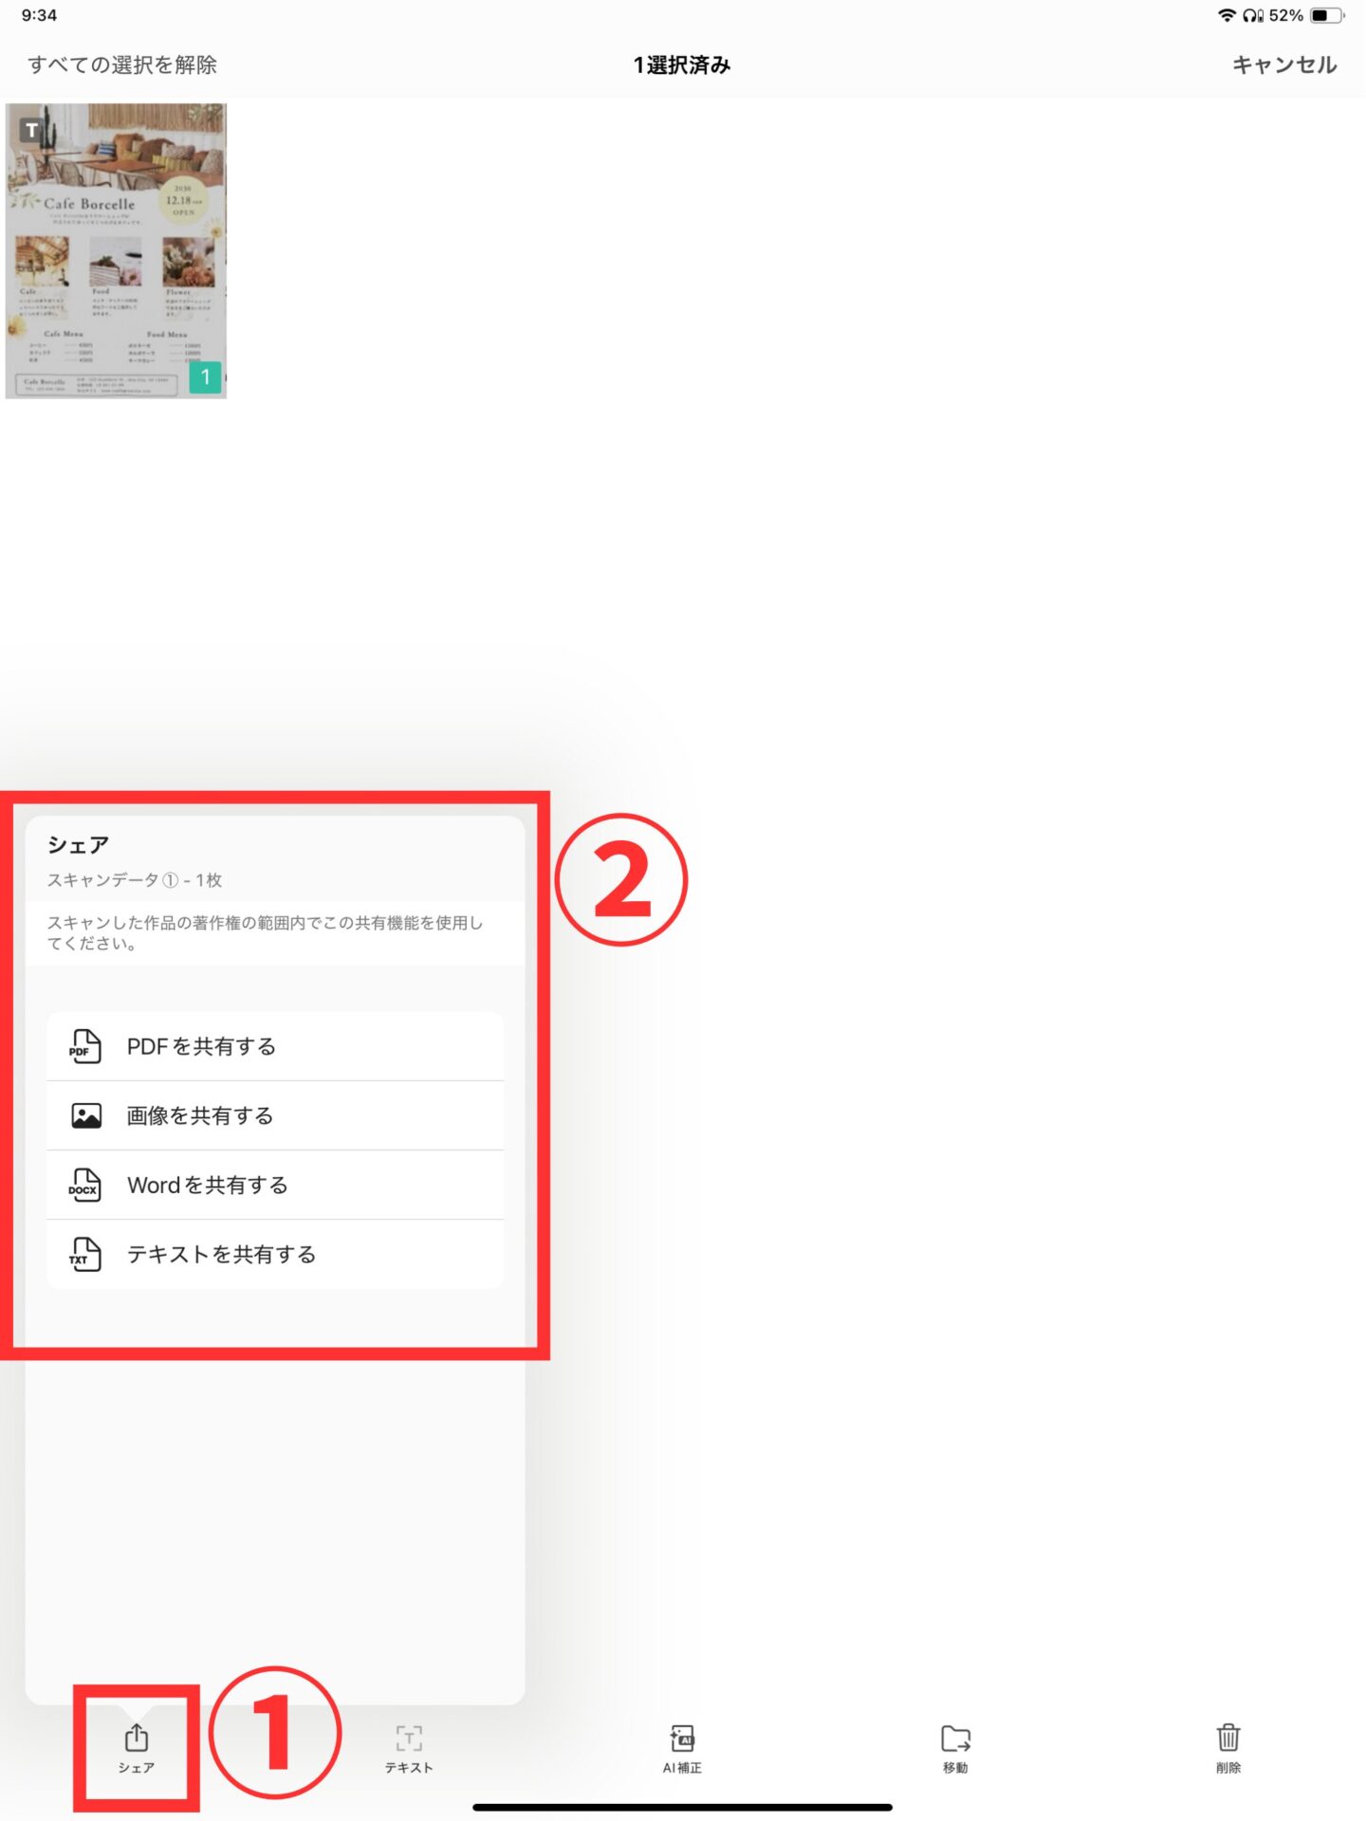The image size is (1366, 1821).
Task: Click the DOCX file icon
Action: tap(84, 1185)
